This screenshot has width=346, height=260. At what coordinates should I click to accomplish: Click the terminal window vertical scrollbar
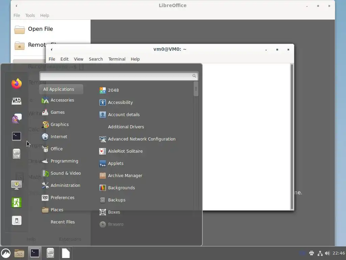click(292, 137)
